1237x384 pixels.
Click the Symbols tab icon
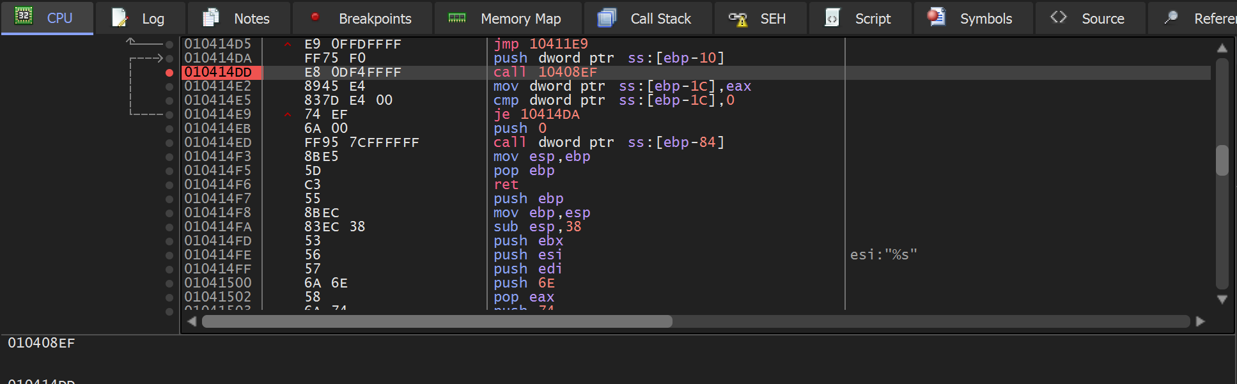[x=937, y=17]
